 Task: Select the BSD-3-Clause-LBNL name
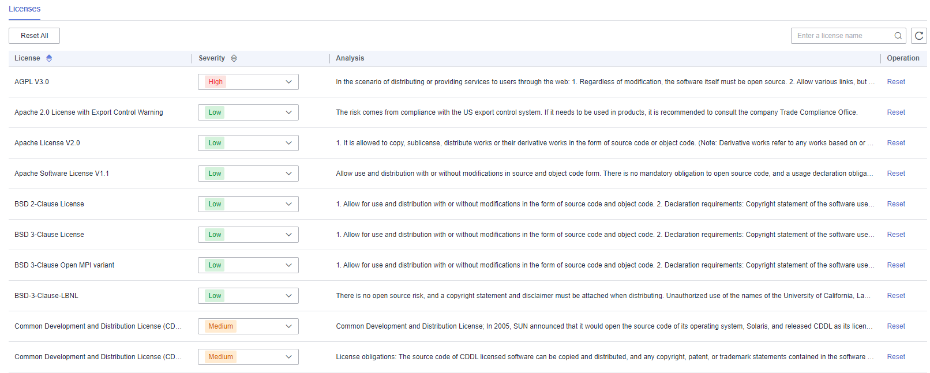pyautogui.click(x=46, y=296)
